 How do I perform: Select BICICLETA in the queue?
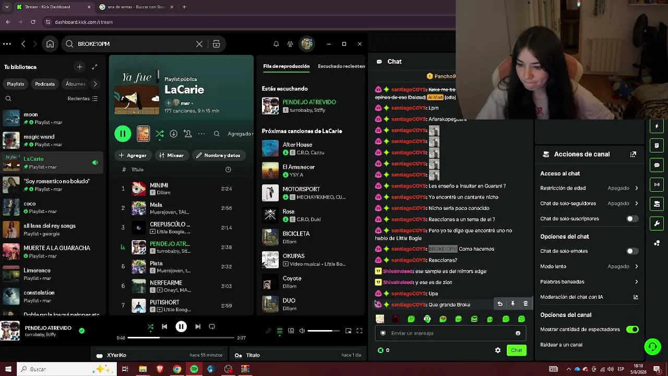(312, 237)
